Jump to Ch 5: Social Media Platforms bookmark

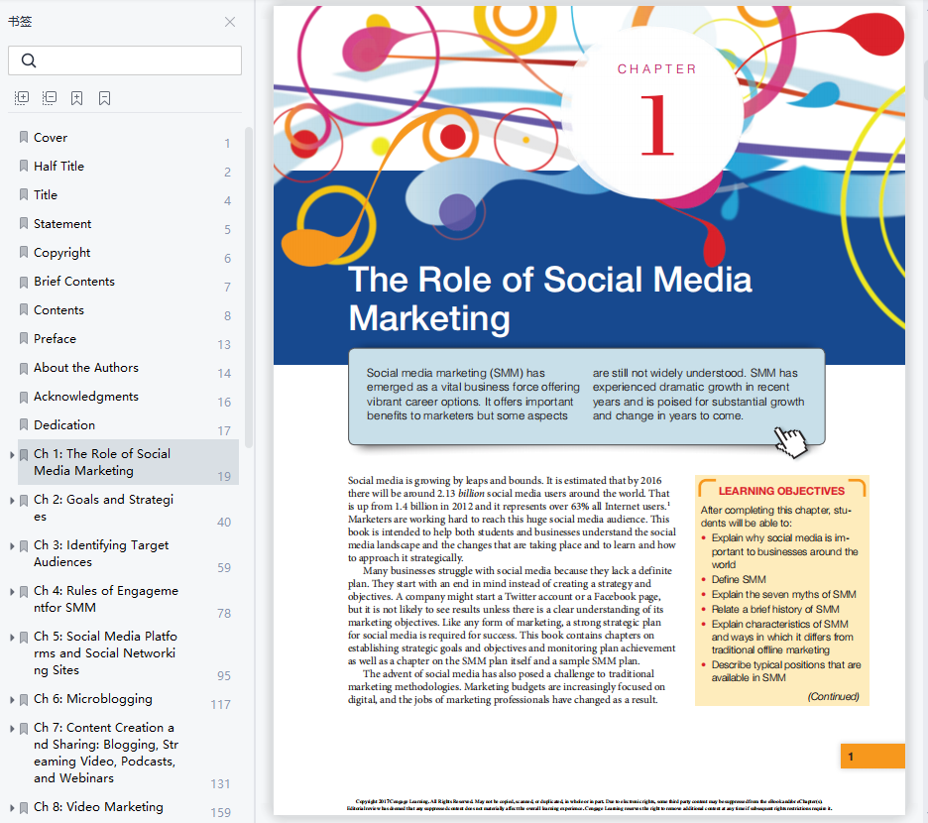pyautogui.click(x=105, y=653)
